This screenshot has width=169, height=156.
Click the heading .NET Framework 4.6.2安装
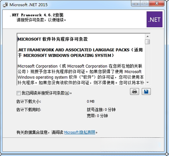click(x=37, y=15)
